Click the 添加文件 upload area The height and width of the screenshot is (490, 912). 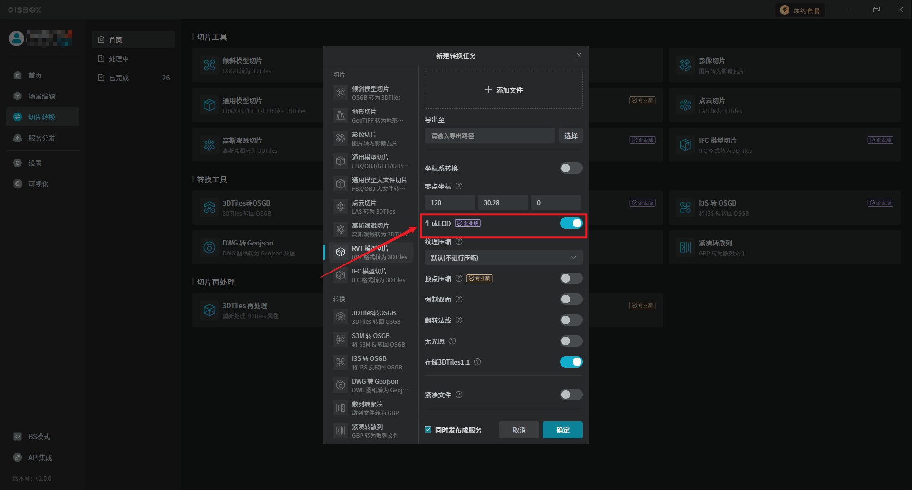(x=503, y=90)
